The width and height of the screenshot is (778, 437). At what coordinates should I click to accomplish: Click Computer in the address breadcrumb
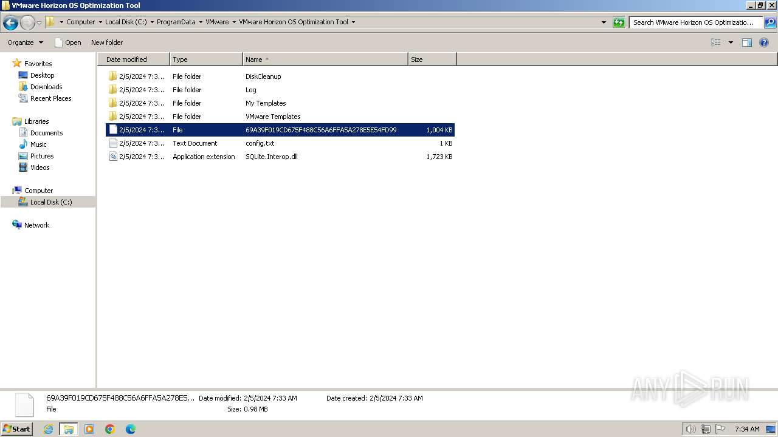pyautogui.click(x=80, y=22)
